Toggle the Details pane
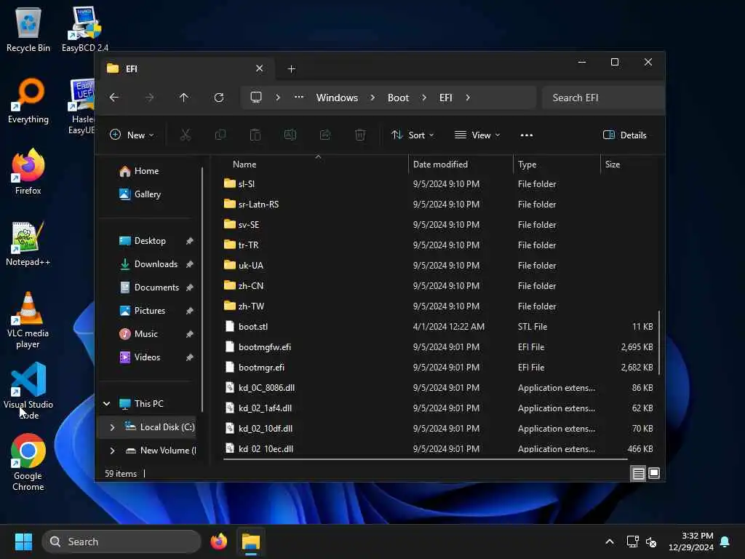 click(x=625, y=135)
